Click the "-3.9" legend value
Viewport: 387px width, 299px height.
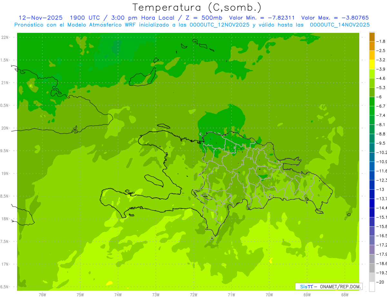[381, 69]
